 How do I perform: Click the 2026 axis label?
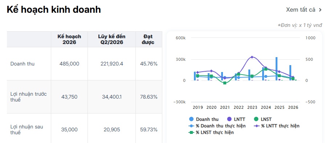click(x=293, y=107)
